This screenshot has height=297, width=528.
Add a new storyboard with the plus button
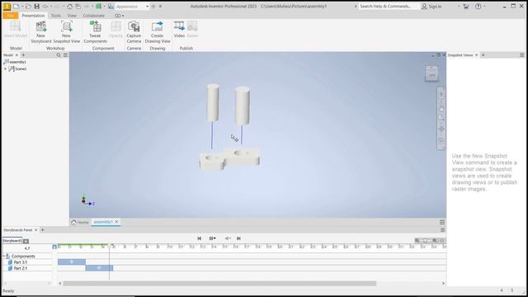pyautogui.click(x=26, y=241)
